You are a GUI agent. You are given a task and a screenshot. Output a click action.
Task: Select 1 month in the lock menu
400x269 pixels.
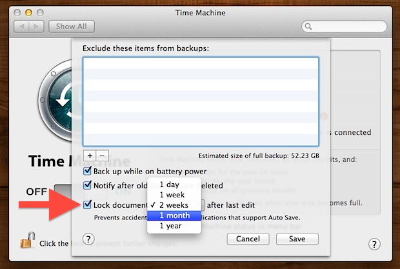[x=174, y=215]
